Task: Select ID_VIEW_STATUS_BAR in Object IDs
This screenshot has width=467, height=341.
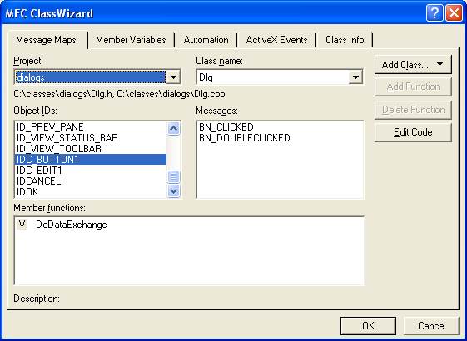Action: coord(91,138)
